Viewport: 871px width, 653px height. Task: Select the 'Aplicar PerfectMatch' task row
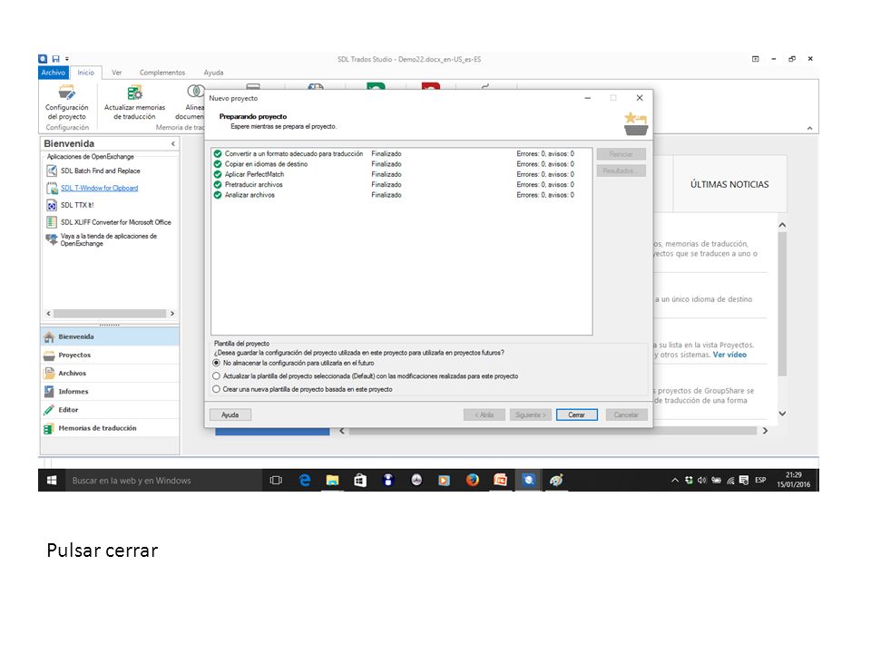click(401, 174)
